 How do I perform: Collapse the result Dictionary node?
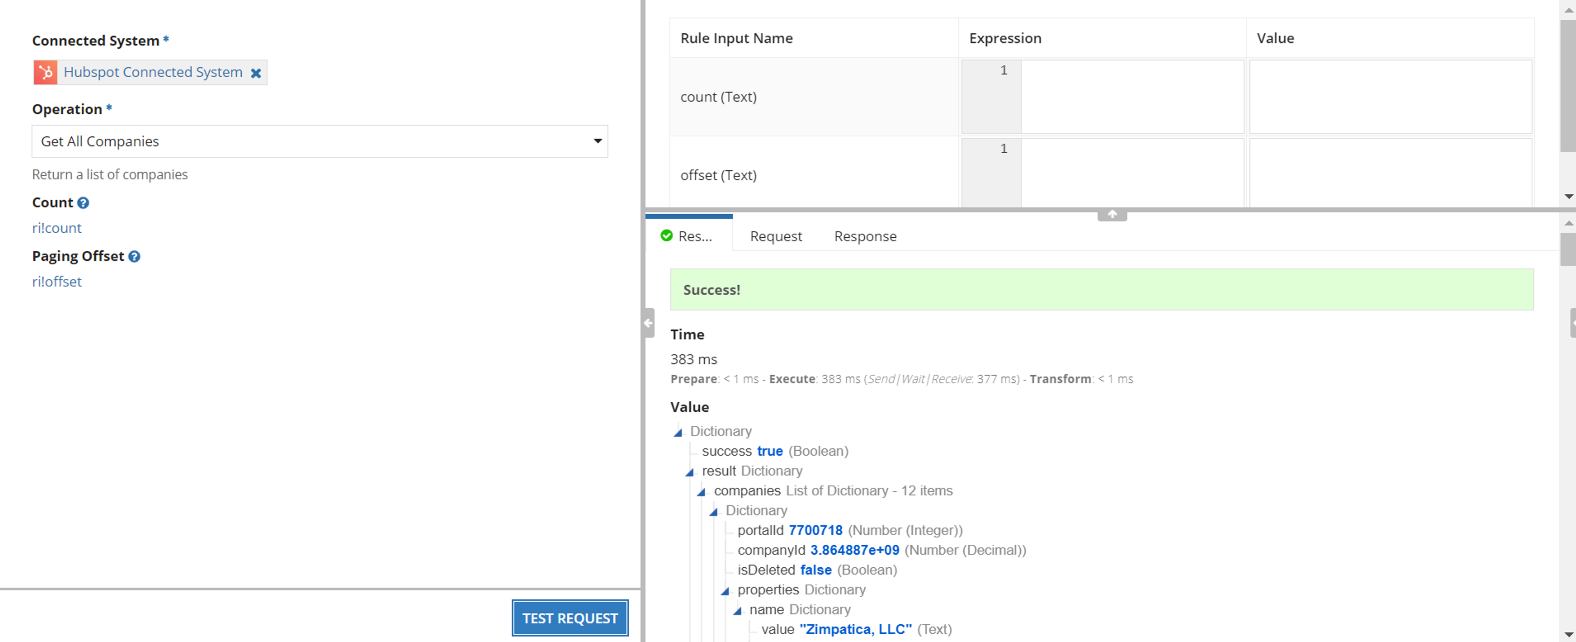pos(689,472)
